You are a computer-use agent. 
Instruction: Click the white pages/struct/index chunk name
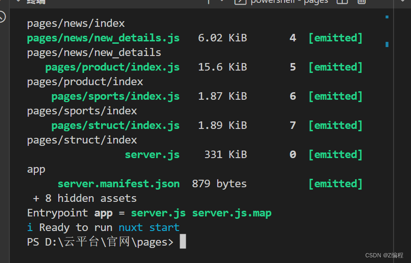82,140
